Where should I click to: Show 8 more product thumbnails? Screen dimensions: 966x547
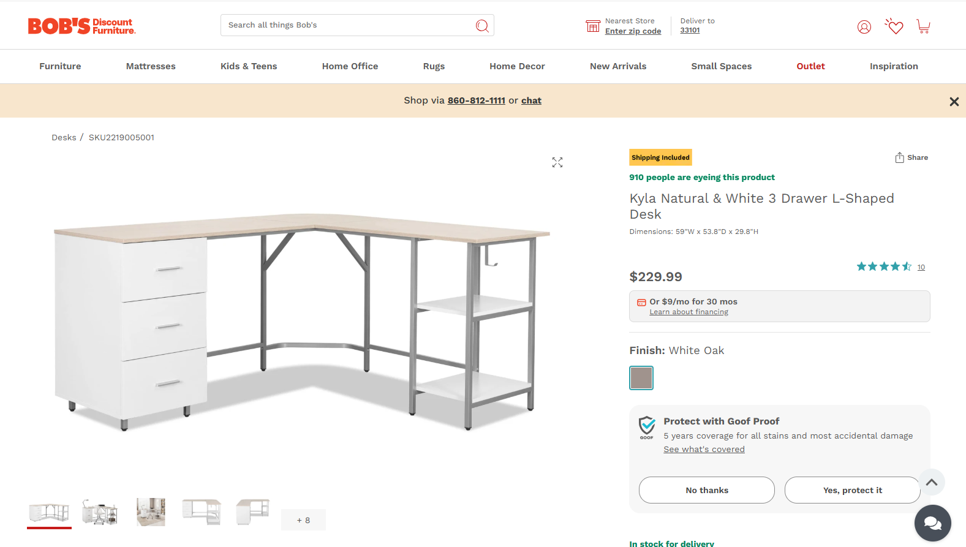(303, 520)
